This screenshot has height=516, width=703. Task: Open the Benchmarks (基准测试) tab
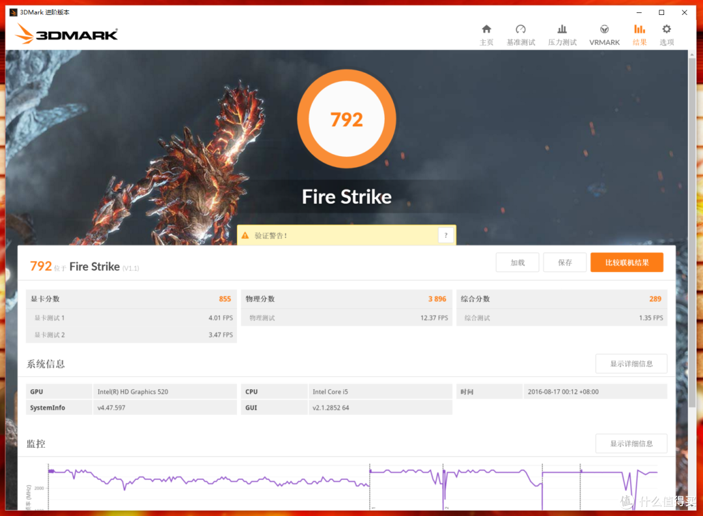tap(521, 35)
